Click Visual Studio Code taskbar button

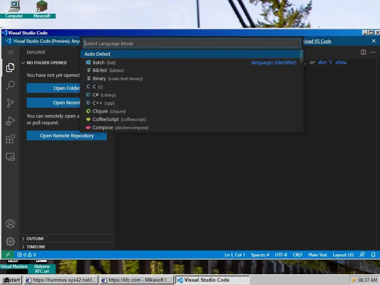tap(213, 280)
